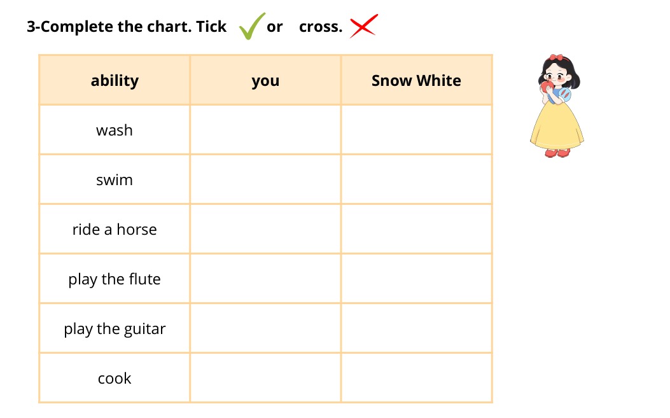Click the 'you' cell for wash
The height and width of the screenshot is (418, 670).
pos(265,130)
